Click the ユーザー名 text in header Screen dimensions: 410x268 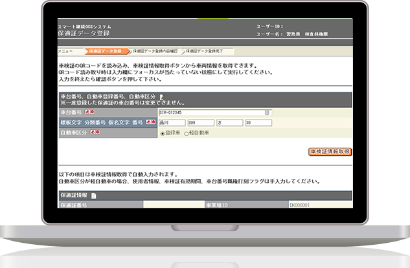pos(292,34)
